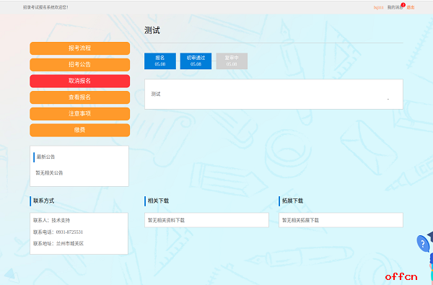Click the lxj111 username link
433x285 pixels.
[x=379, y=7]
